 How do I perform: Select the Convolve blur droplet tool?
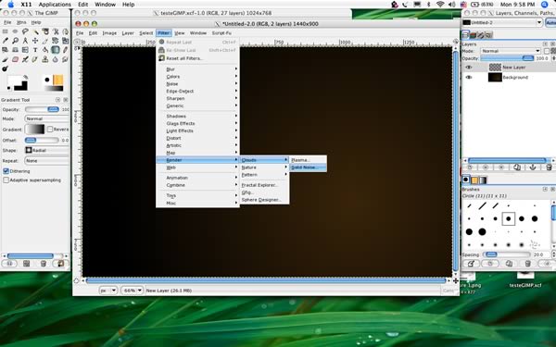56,59
